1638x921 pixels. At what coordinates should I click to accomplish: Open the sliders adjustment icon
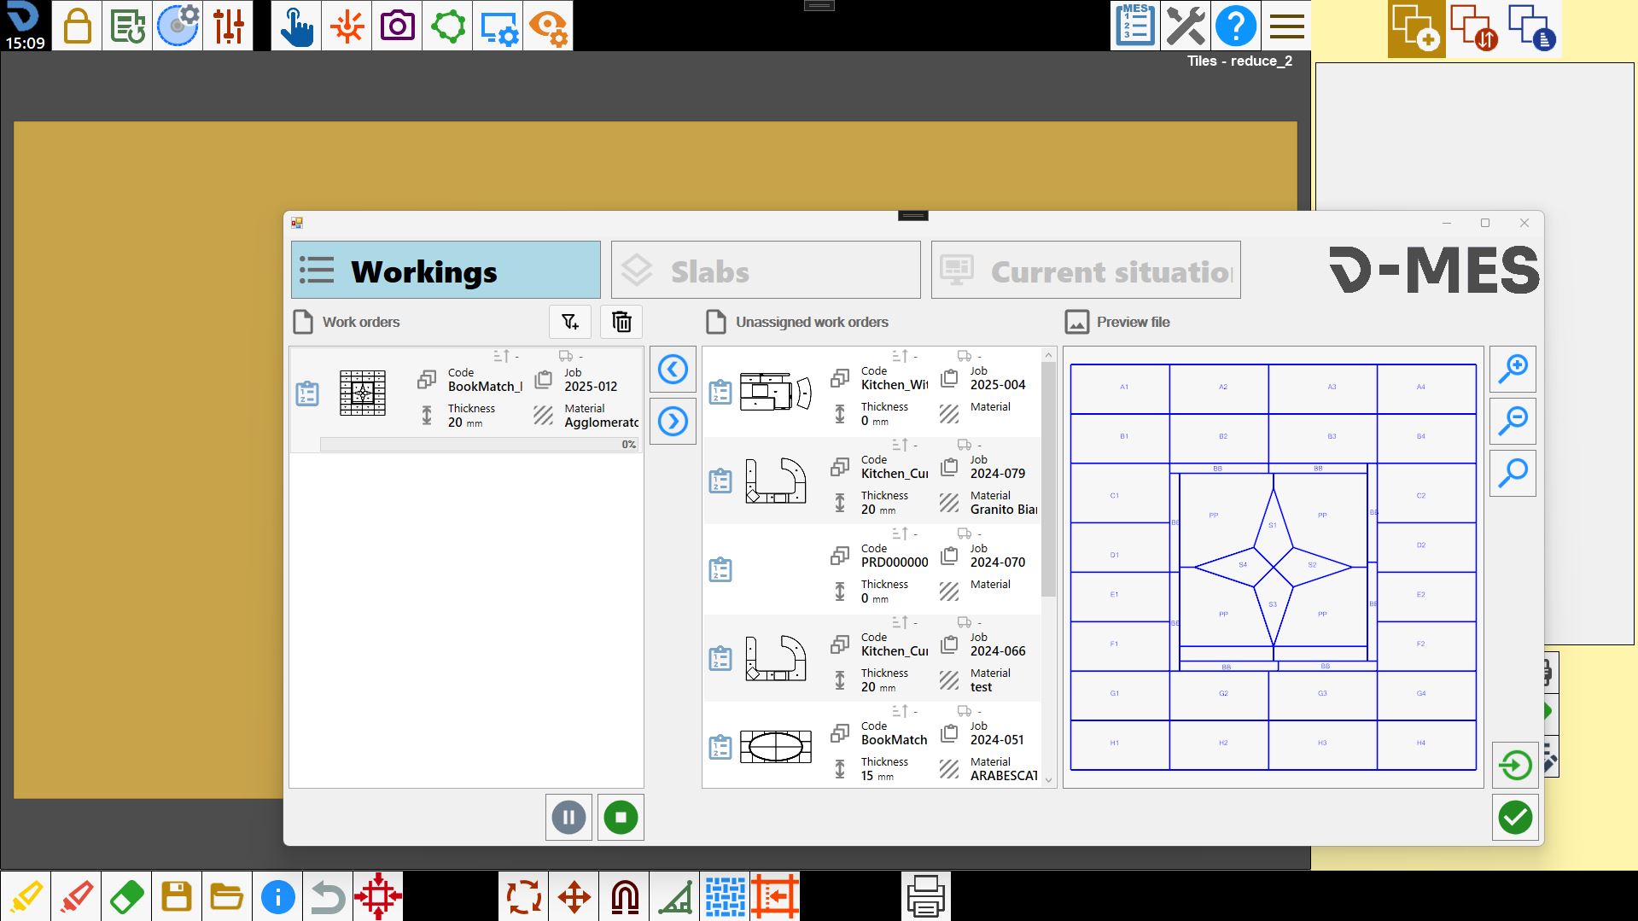228,26
